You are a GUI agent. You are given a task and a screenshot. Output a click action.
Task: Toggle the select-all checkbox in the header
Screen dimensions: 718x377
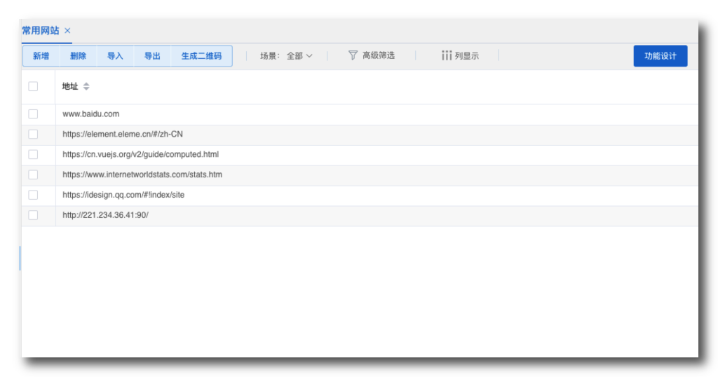point(33,86)
